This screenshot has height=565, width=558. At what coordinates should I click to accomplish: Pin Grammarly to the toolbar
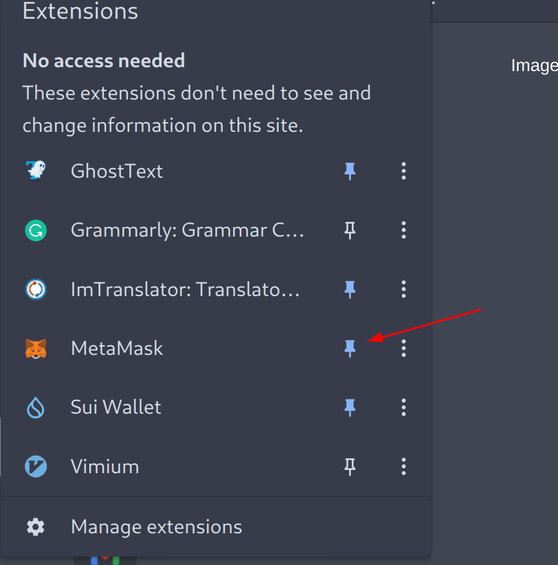350,230
